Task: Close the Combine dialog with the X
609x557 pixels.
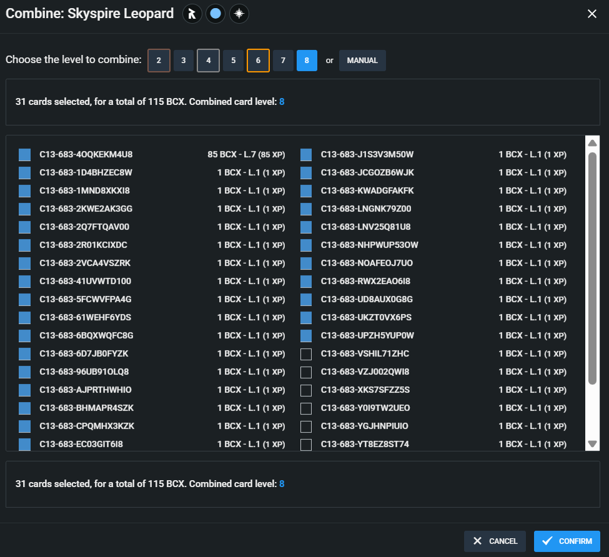Action: pyautogui.click(x=592, y=14)
